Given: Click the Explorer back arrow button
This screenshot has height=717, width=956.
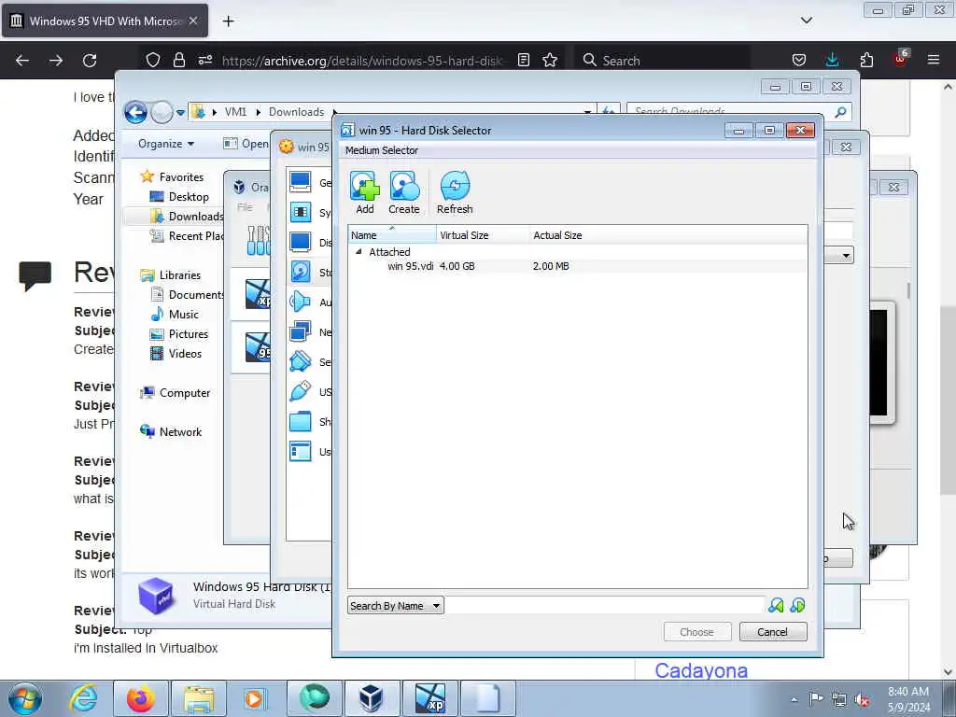Looking at the screenshot, I should [x=135, y=112].
